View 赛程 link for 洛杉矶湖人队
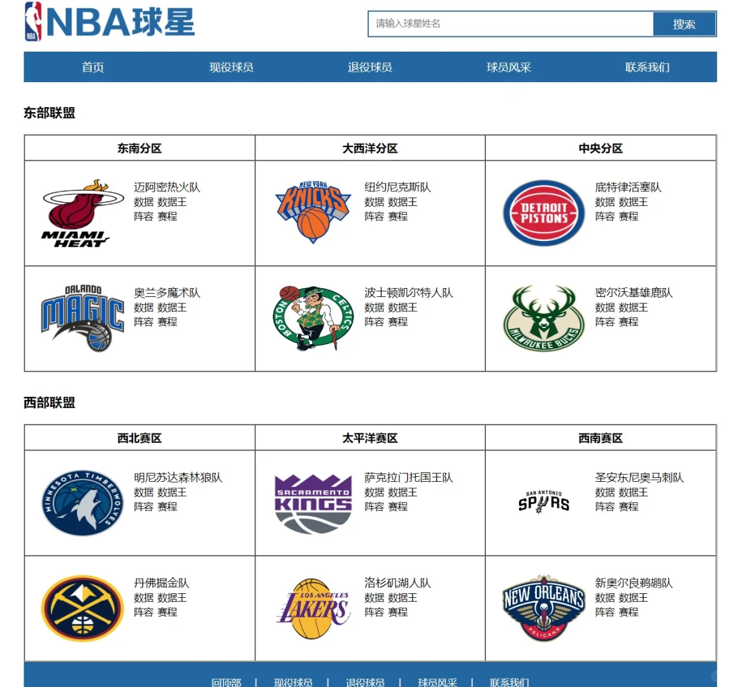 pos(398,612)
